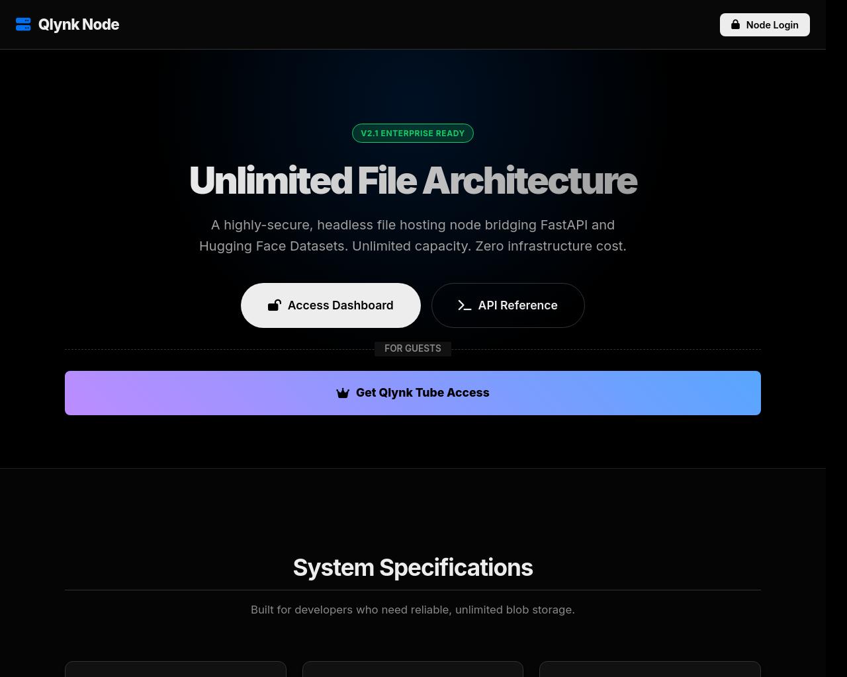
Task: Click the blue server logo icon
Action: pos(23,24)
